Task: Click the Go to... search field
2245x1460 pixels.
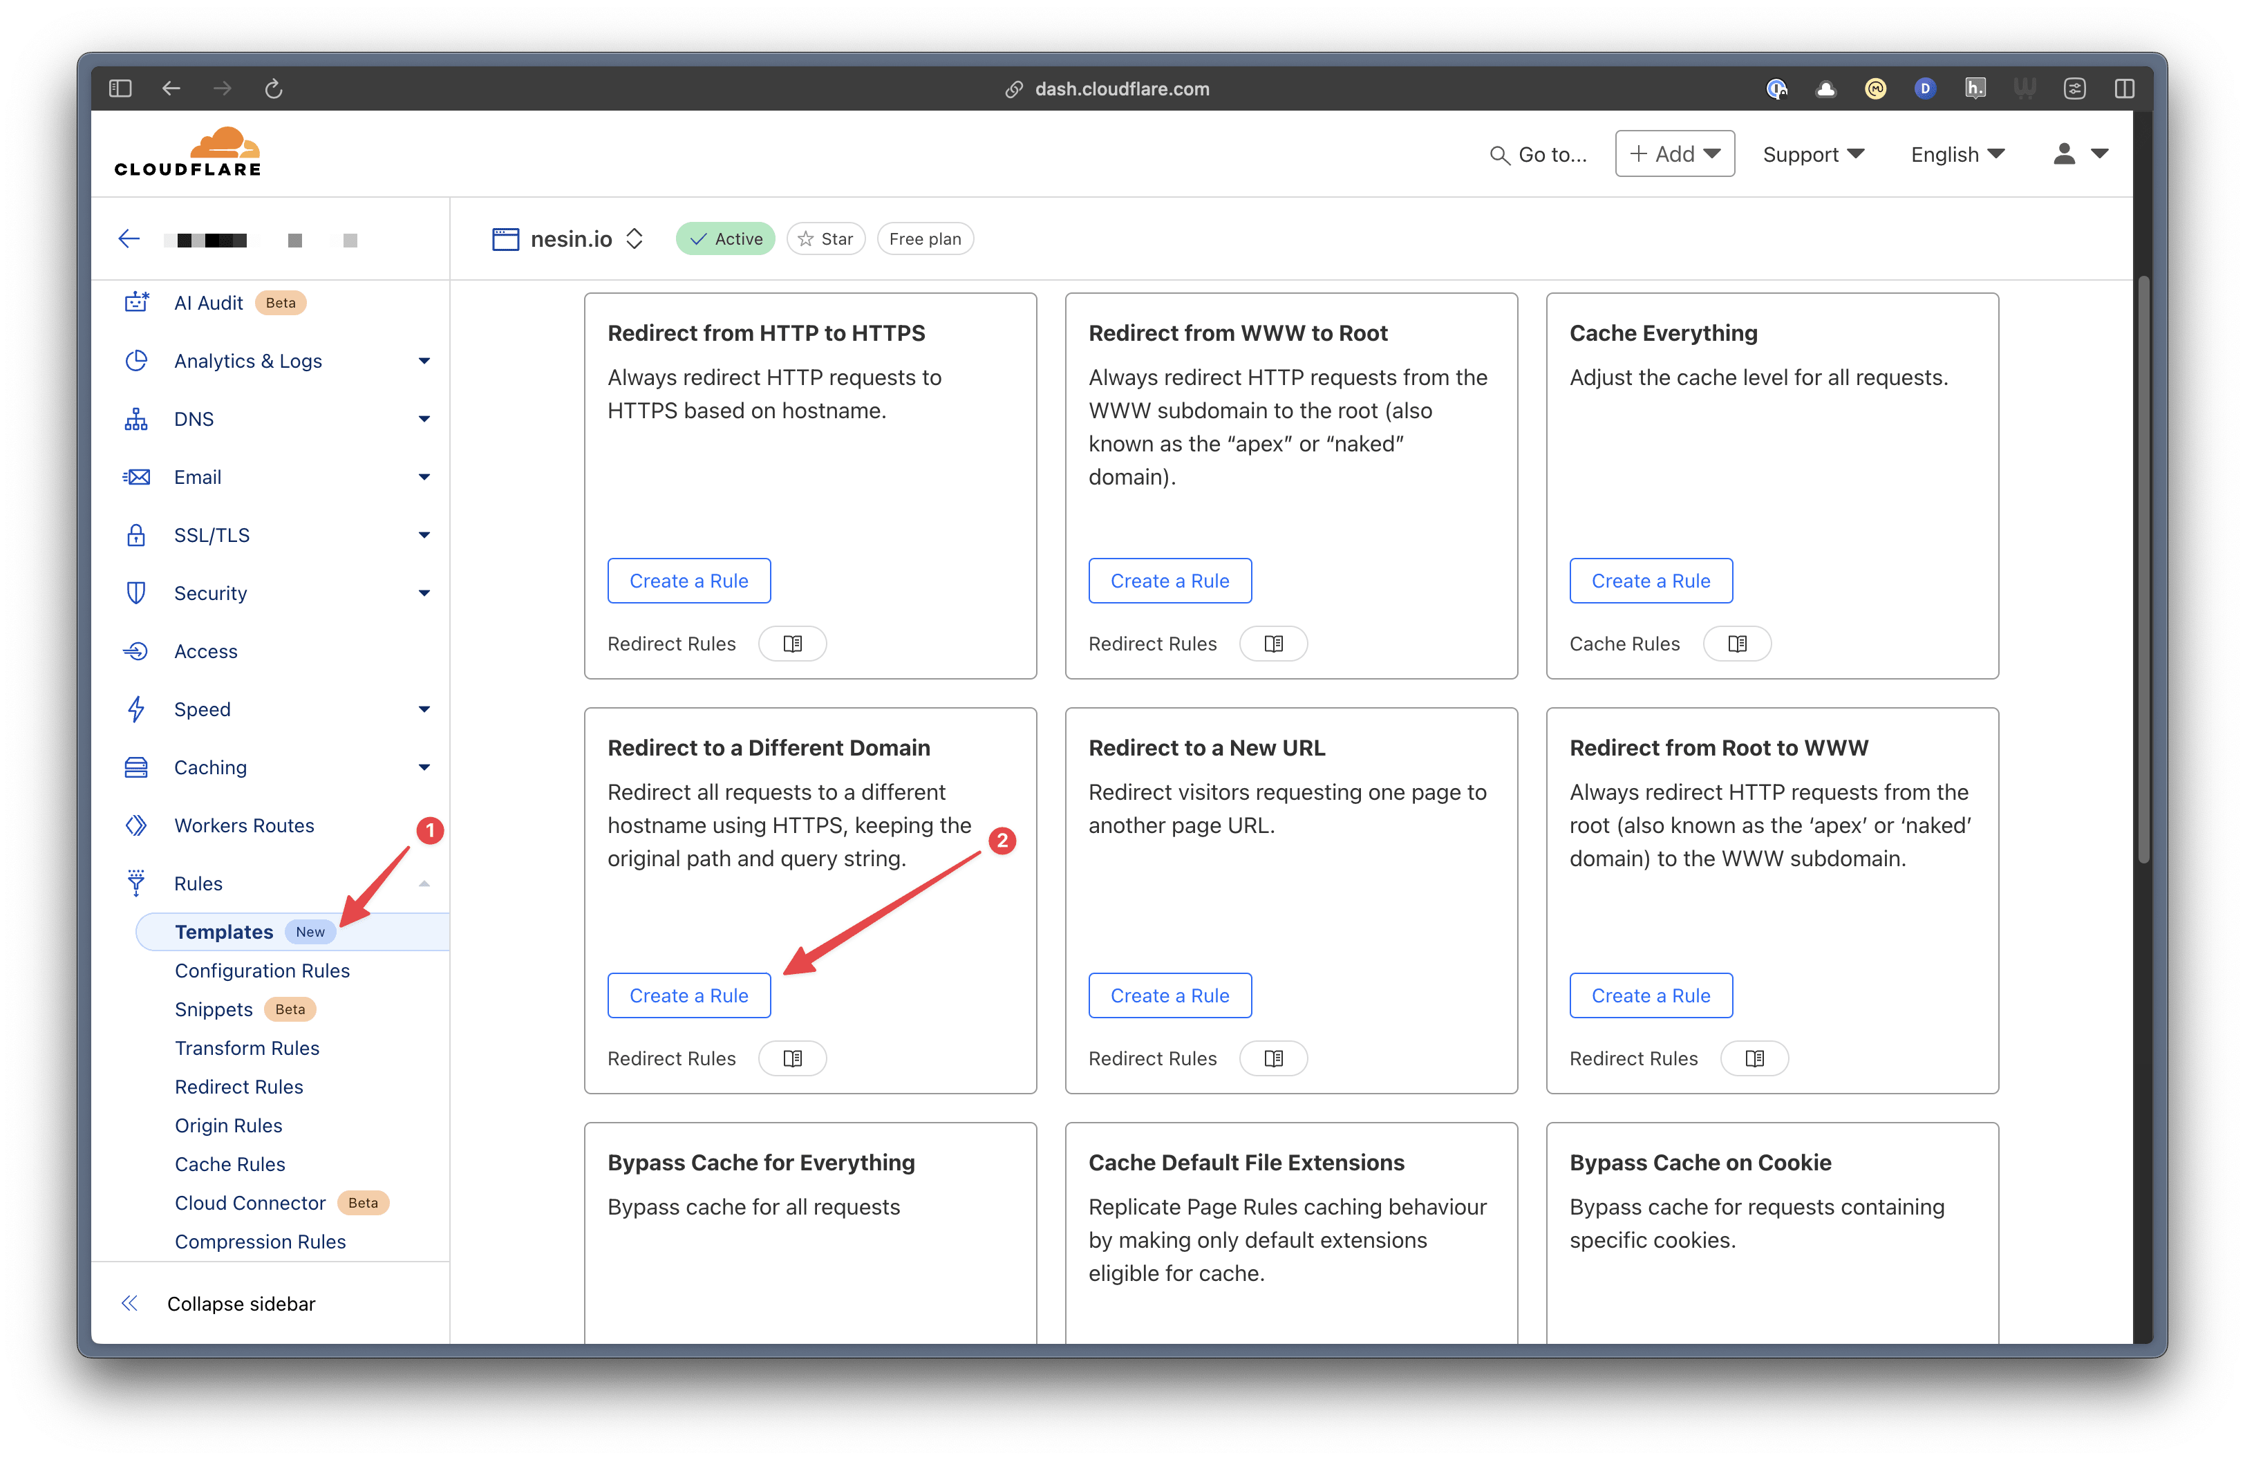Action: [1539, 155]
